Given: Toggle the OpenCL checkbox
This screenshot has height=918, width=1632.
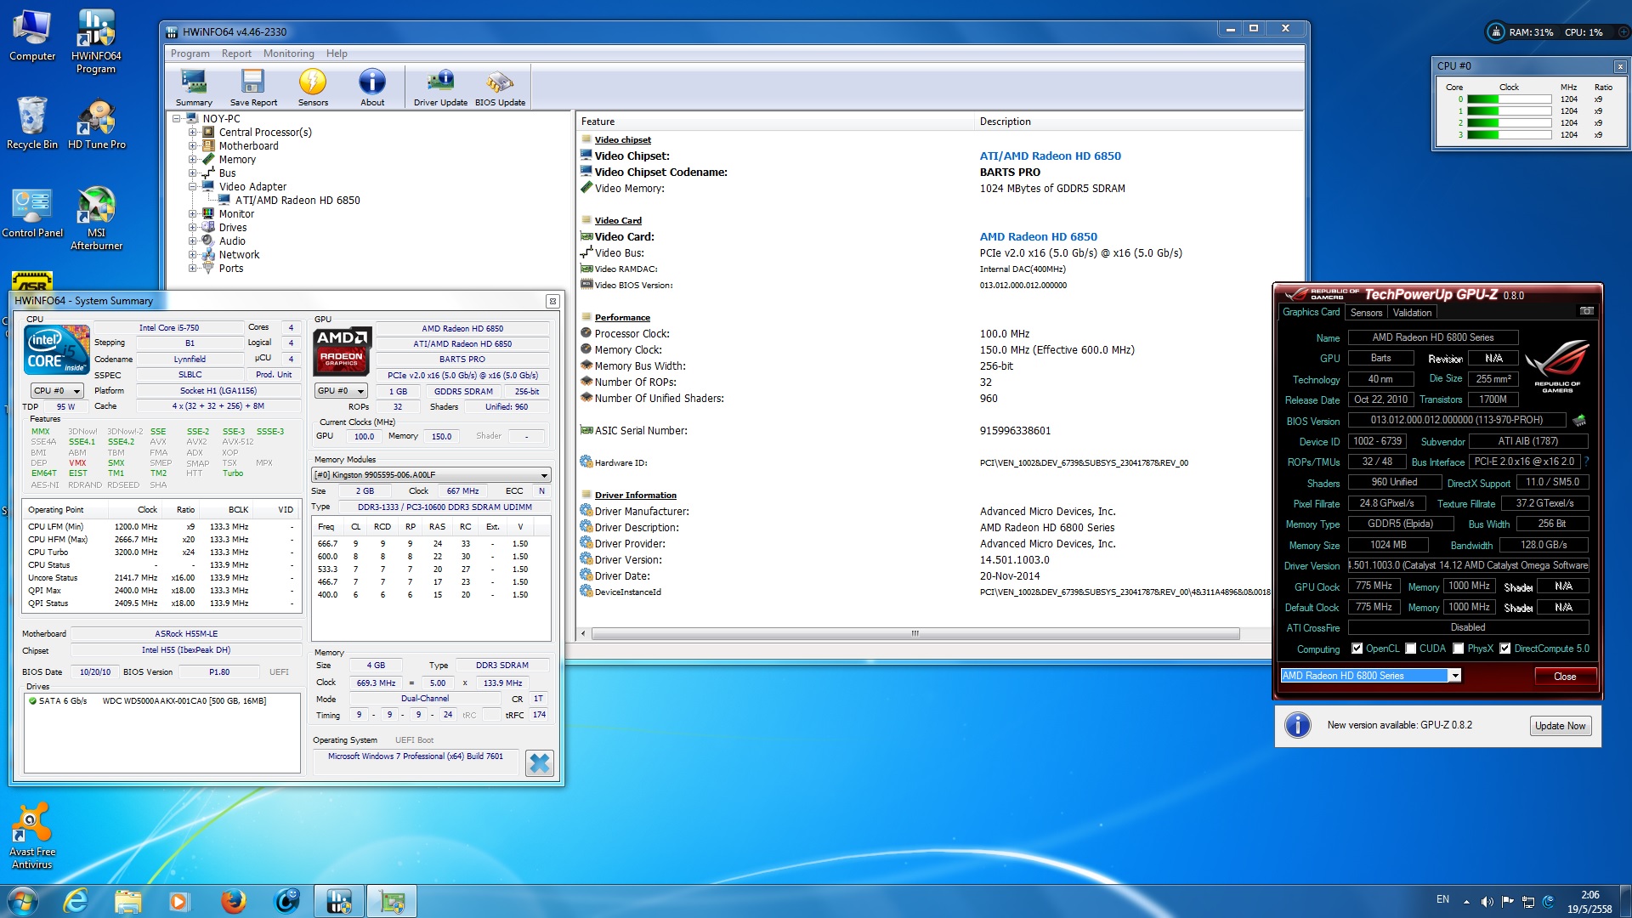Looking at the screenshot, I should coord(1357,649).
